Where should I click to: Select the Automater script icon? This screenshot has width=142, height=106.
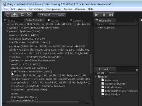[103, 80]
